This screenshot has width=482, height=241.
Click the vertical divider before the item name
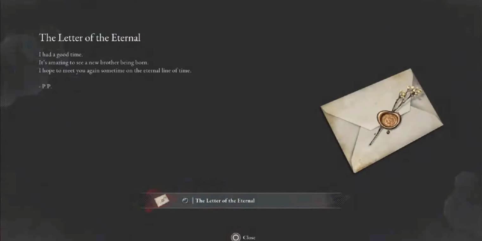point(193,200)
